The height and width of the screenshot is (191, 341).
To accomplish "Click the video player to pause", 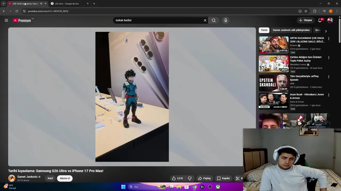I will 132,97.
